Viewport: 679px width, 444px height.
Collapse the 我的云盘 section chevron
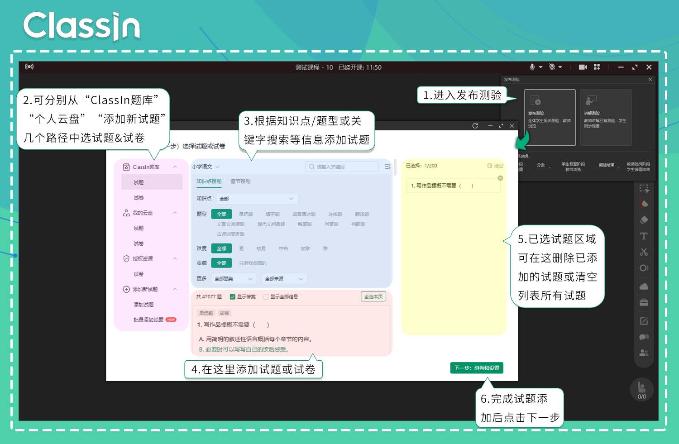pos(175,213)
